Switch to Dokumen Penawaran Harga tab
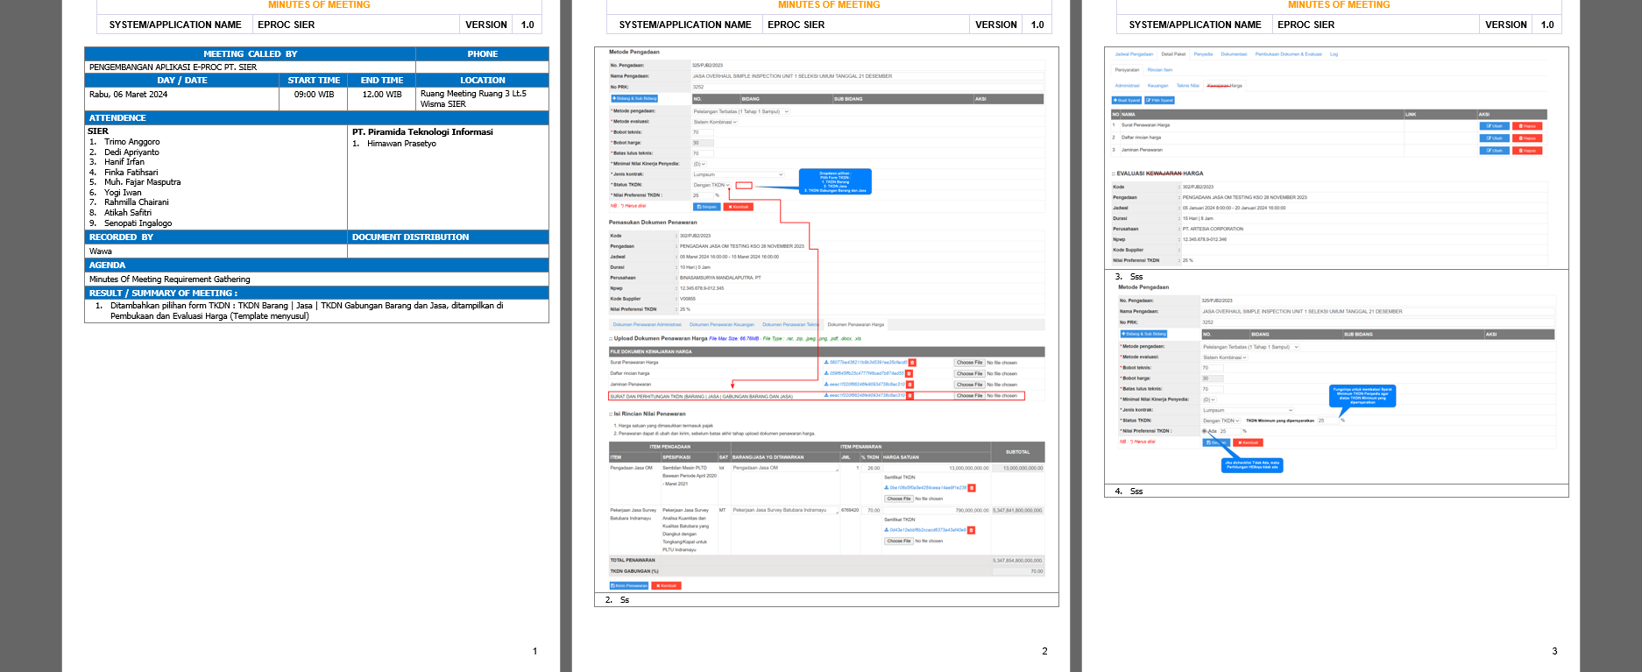This screenshot has height=672, width=1642. click(x=855, y=324)
